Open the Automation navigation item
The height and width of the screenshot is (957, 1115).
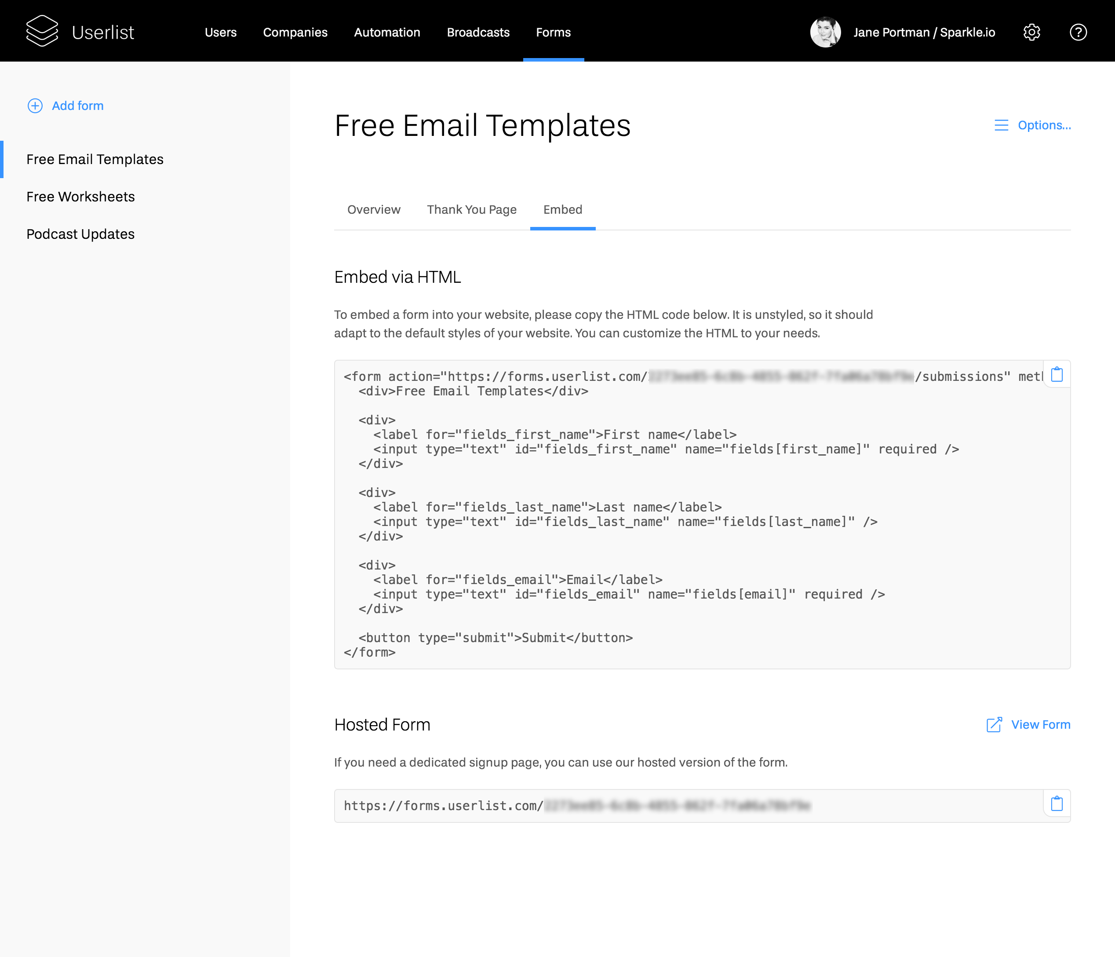[x=387, y=32]
